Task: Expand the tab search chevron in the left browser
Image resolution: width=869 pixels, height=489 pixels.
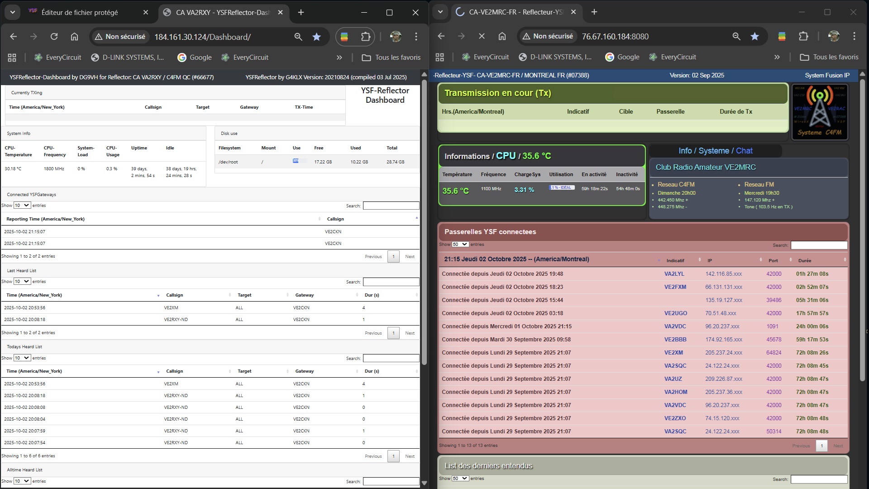Action: tap(13, 12)
